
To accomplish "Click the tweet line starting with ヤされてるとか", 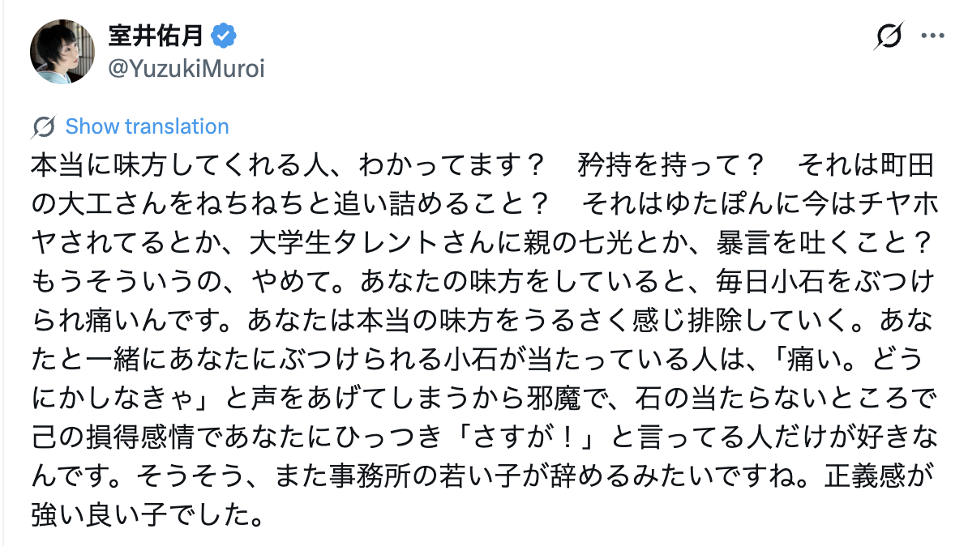I will (x=482, y=243).
